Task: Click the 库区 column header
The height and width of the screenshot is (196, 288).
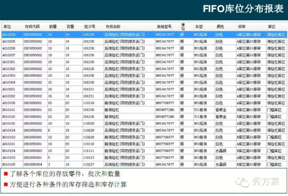Action: point(272,27)
